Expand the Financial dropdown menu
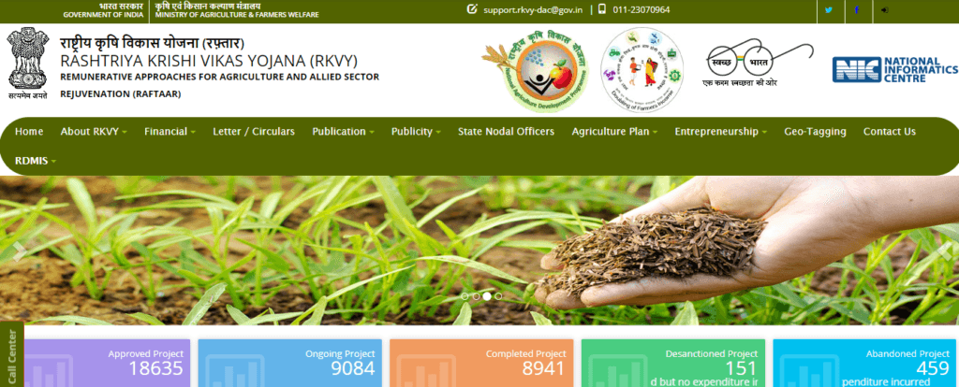This screenshot has height=387, width=959. [170, 131]
